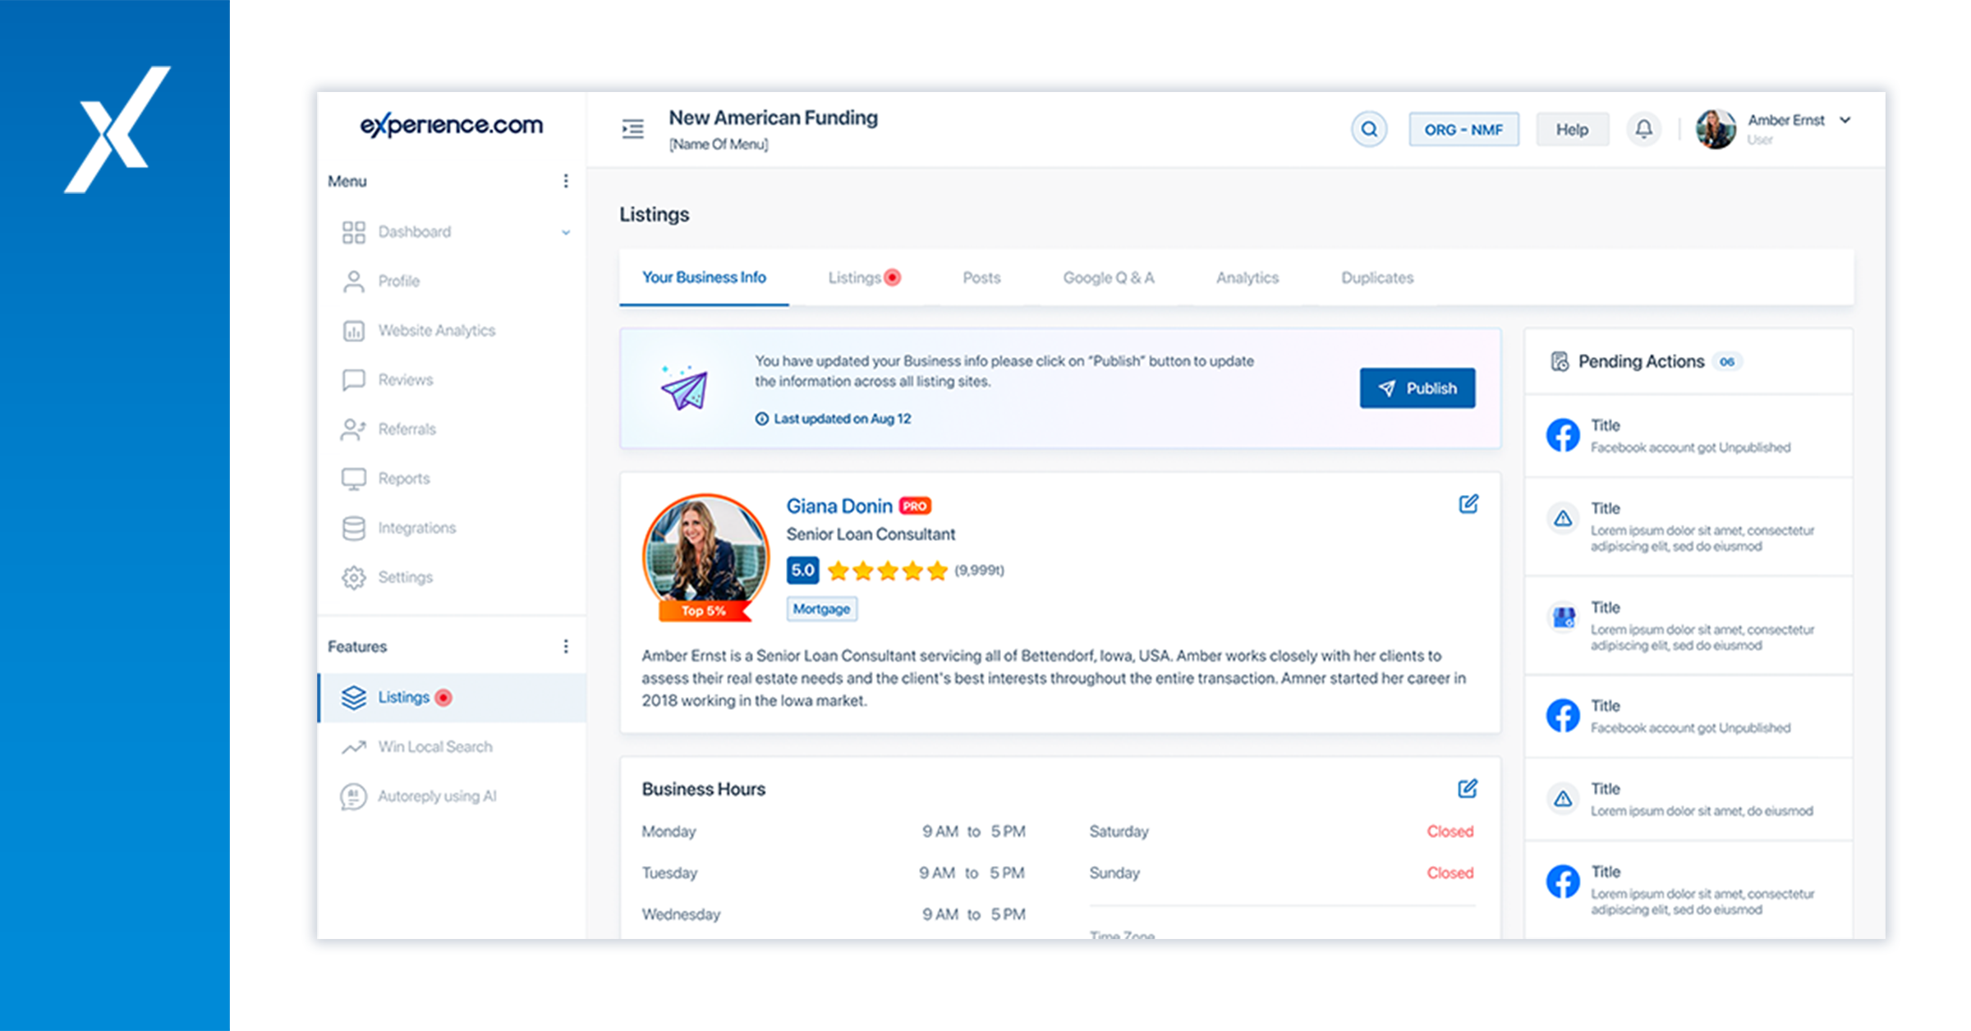
Task: Click the Publish button
Action: pyautogui.click(x=1417, y=387)
